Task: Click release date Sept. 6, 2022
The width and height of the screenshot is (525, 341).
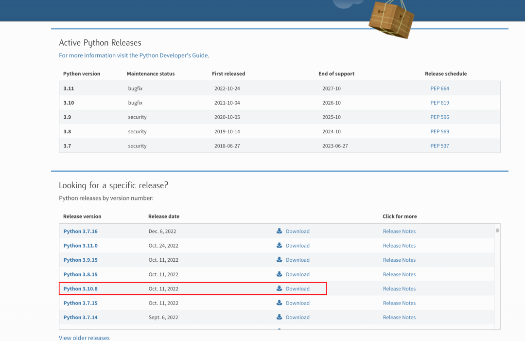Action: click(x=163, y=318)
